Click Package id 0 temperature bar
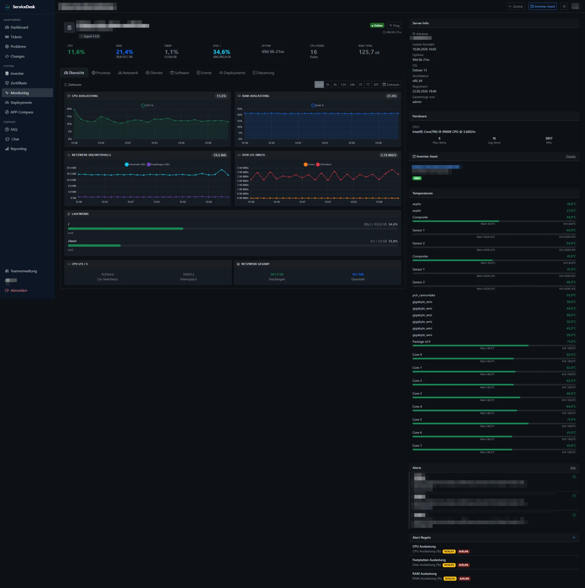Image resolution: width=585 pixels, height=588 pixels. (x=494, y=346)
